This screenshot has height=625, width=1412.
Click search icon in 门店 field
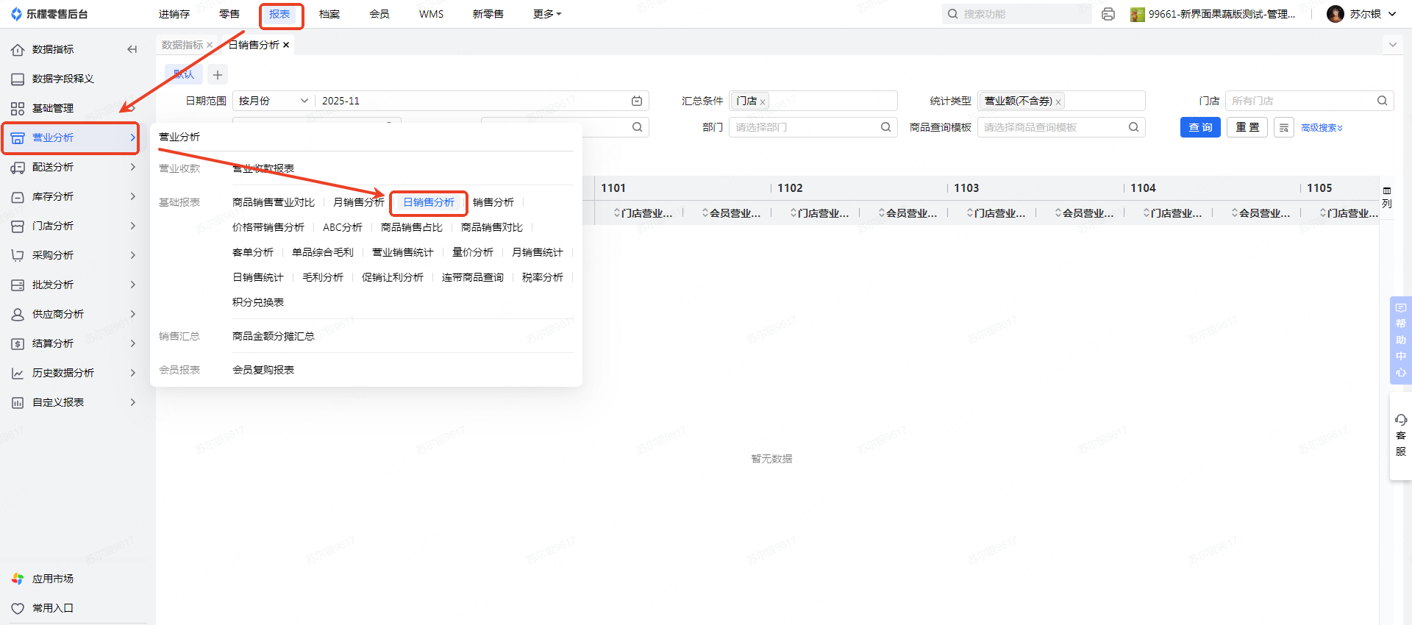(x=1382, y=101)
